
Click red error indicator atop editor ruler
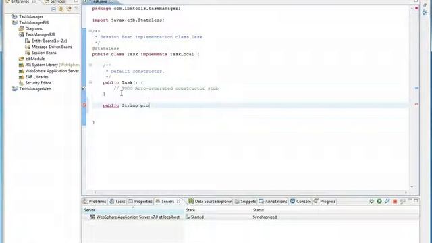416,9
